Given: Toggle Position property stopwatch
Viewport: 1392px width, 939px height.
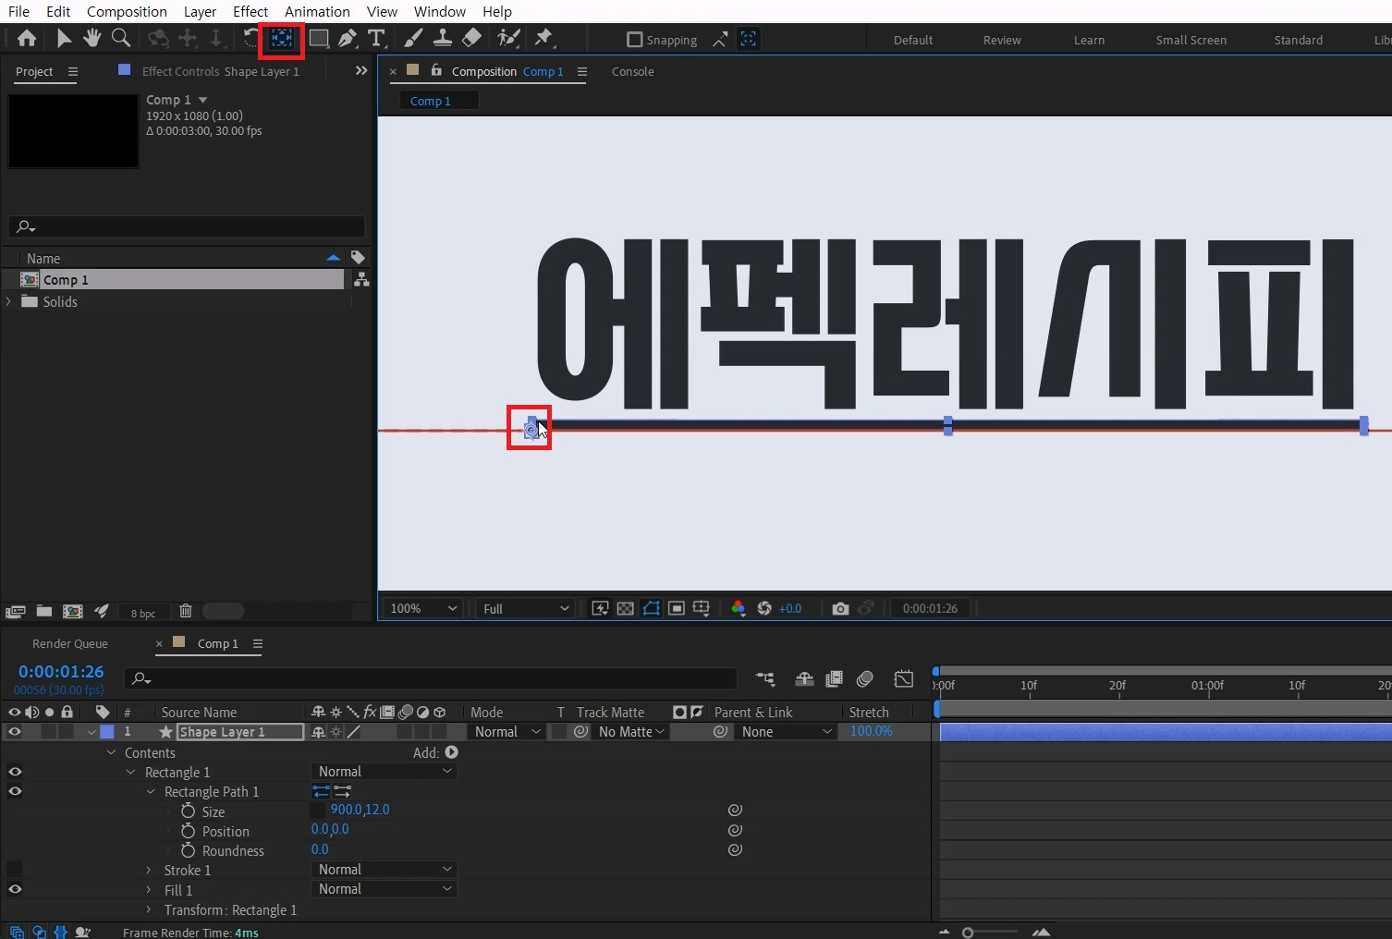Looking at the screenshot, I should click(188, 831).
